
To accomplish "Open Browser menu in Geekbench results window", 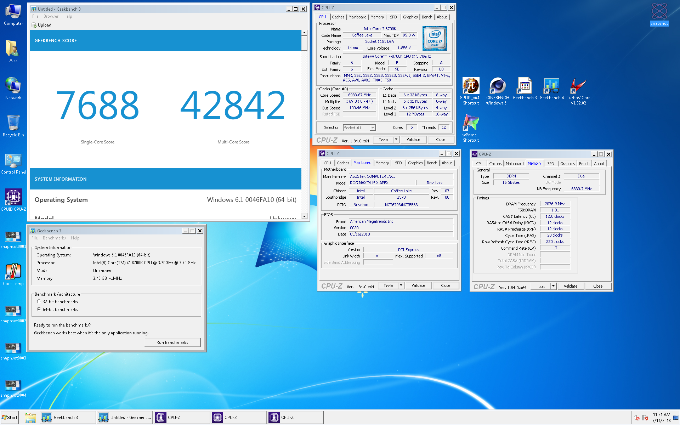I will (x=51, y=16).
